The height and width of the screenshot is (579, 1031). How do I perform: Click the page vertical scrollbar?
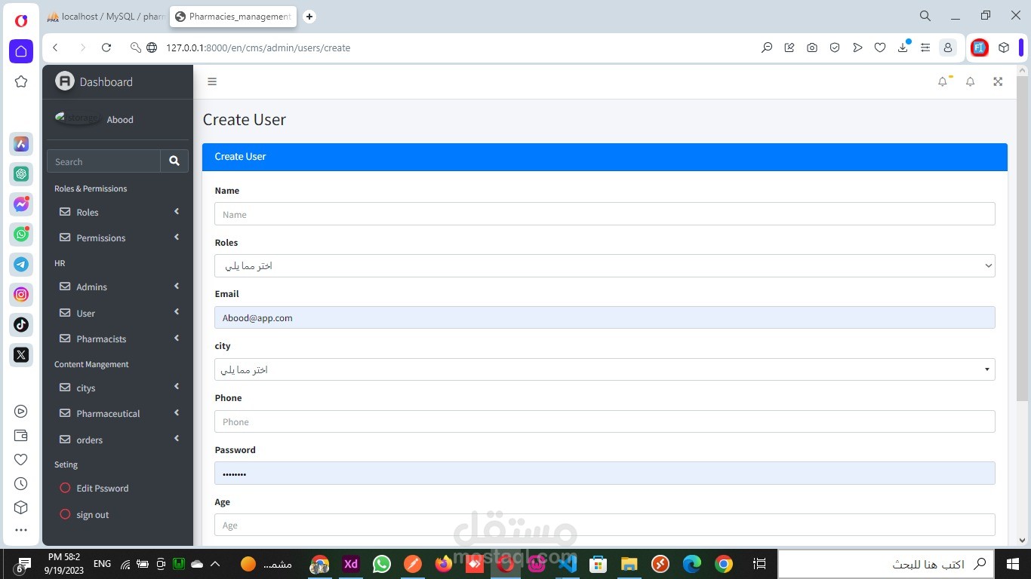click(1022, 237)
